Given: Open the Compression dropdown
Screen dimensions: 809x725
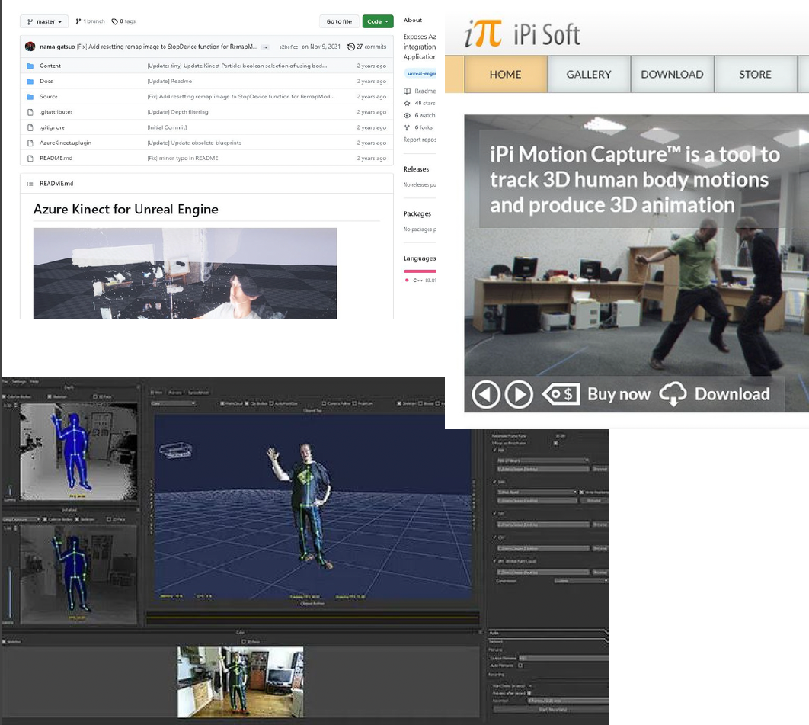Looking at the screenshot, I should point(581,581).
